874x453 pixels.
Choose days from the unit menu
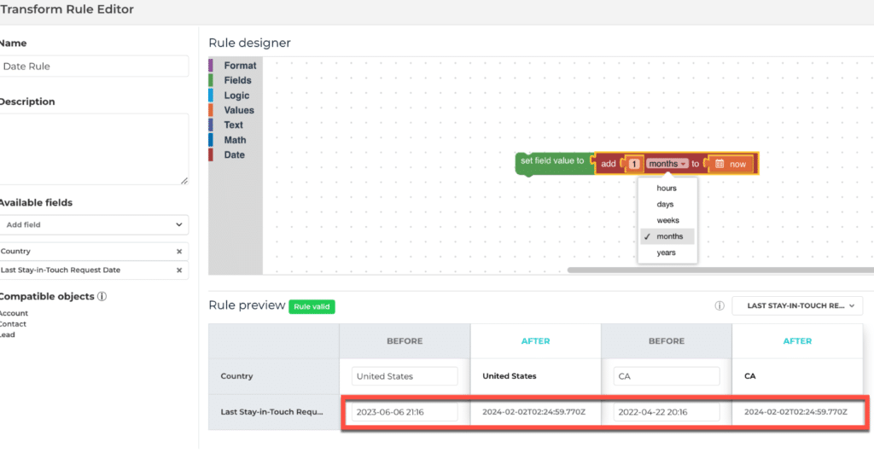[666, 204]
